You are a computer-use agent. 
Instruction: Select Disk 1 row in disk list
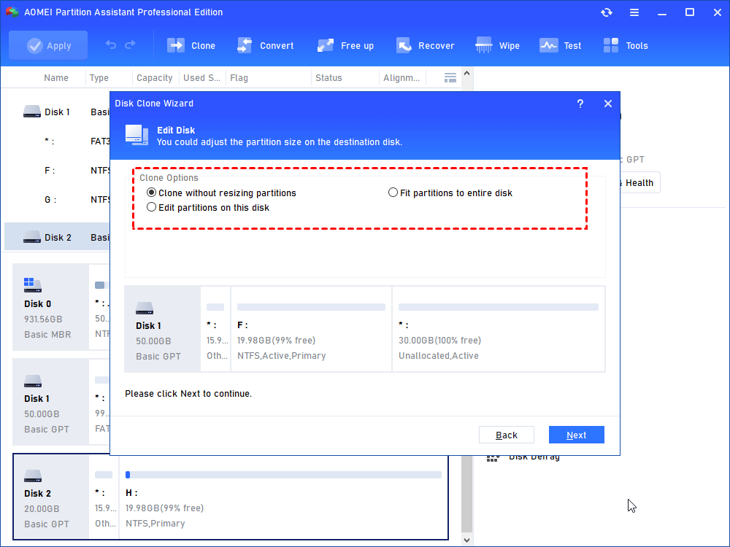point(57,112)
